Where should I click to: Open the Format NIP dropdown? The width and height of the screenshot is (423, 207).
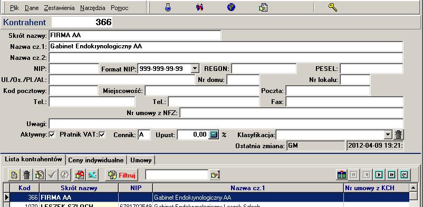[x=195, y=68]
